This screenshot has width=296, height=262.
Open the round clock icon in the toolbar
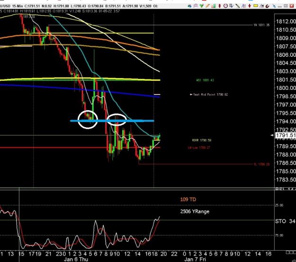click(x=225, y=6)
